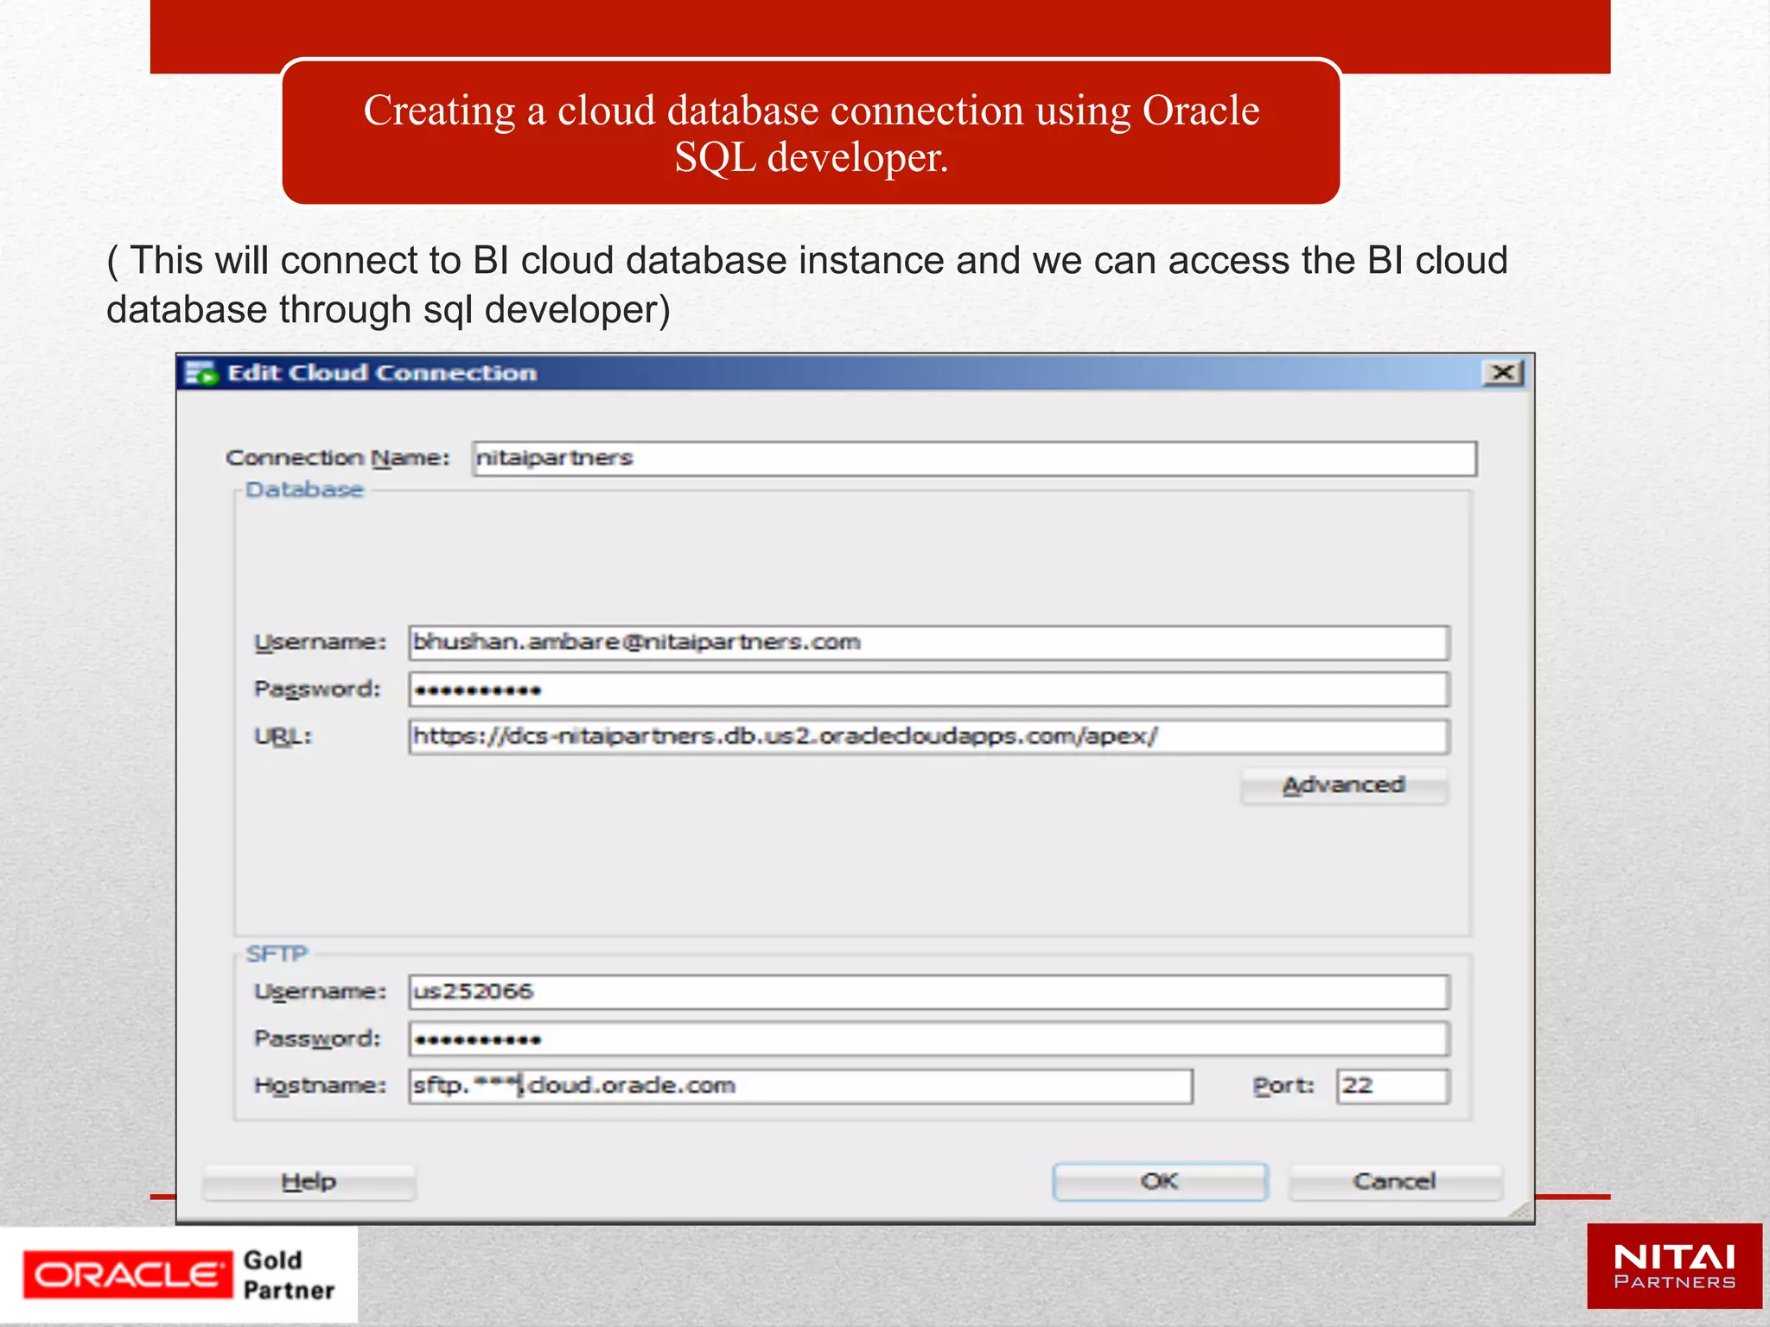The height and width of the screenshot is (1327, 1770).
Task: Click the SFTP Hostname field
Action: point(800,1086)
